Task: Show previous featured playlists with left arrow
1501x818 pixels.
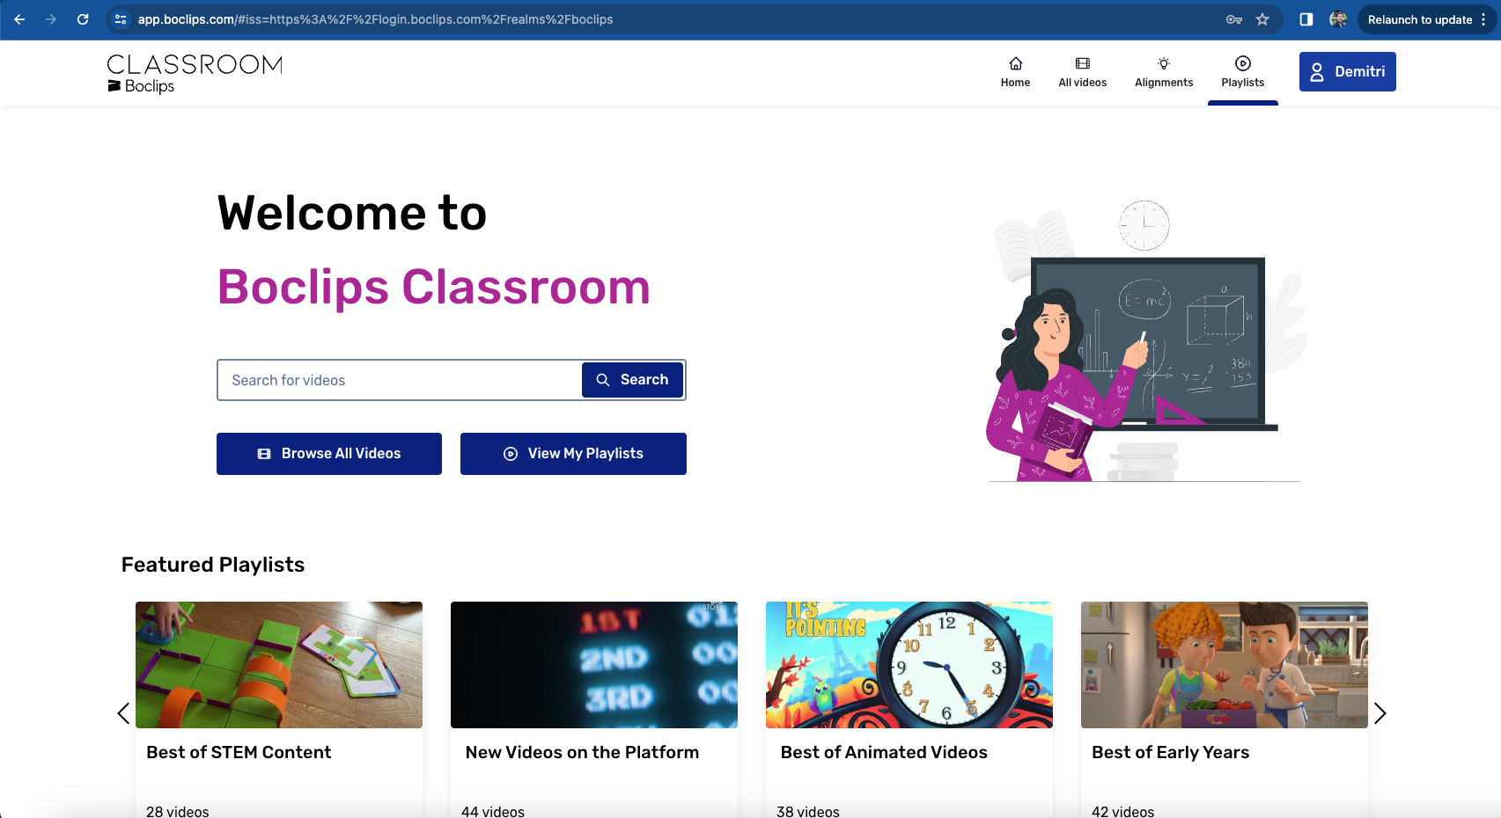Action: [123, 713]
